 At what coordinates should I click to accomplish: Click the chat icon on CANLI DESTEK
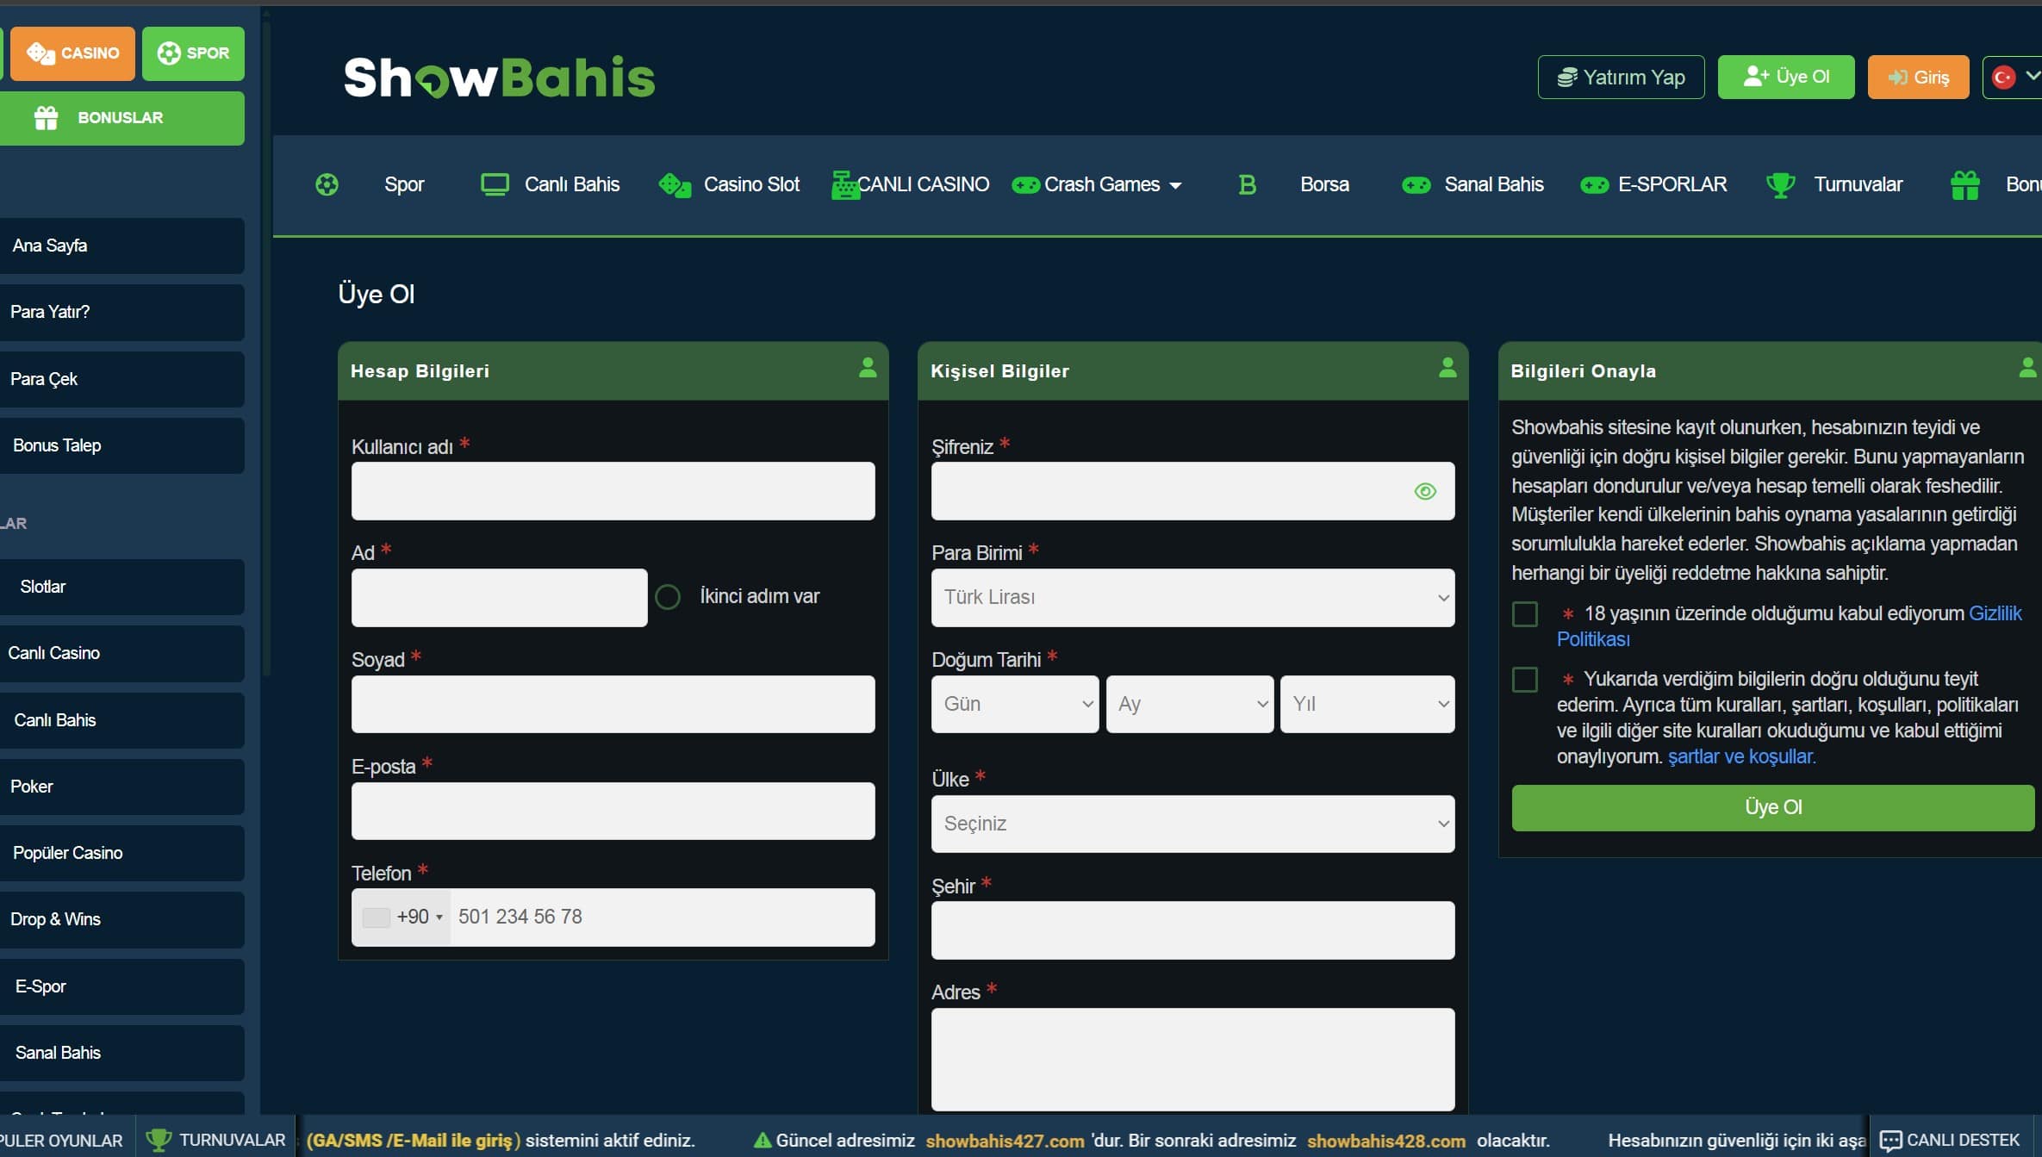1890,1141
